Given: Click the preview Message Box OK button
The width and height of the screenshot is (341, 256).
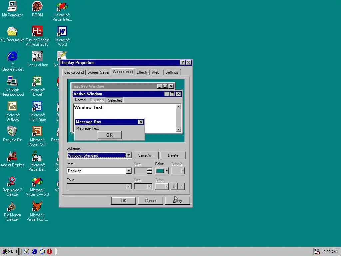Looking at the screenshot, I should click(109, 135).
